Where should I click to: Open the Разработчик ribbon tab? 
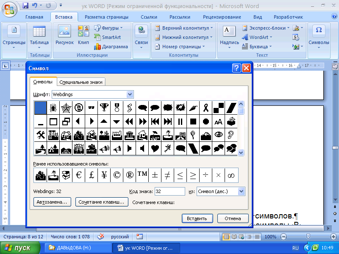pos(288,17)
